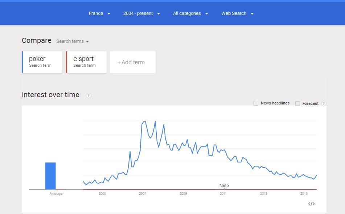345x214 pixels.
Task: Click the red e-sport Average bar
Action: coord(61,189)
